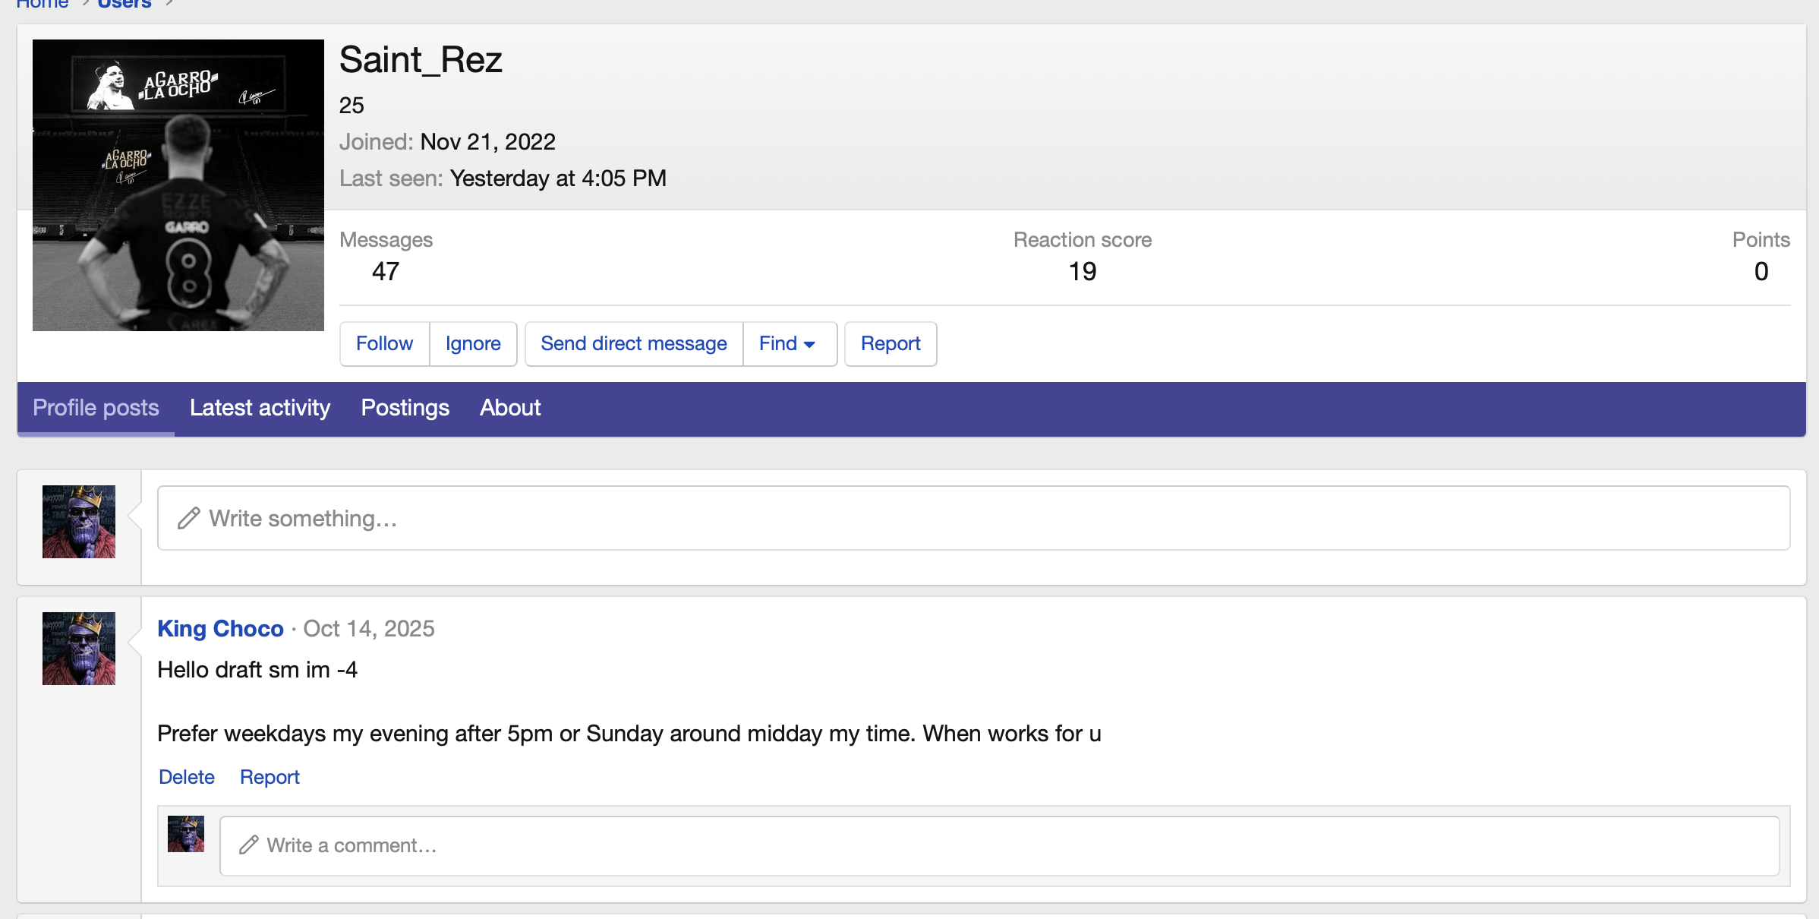
Task: Click the Oct 14, 2025 post timestamp
Action: [369, 629]
